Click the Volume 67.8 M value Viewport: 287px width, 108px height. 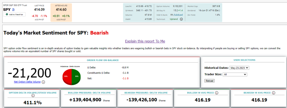click(148, 15)
